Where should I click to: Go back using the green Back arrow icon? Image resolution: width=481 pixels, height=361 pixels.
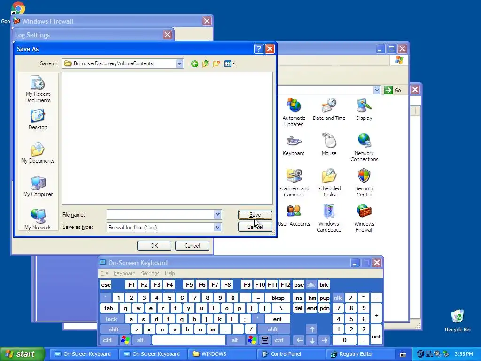(x=194, y=64)
